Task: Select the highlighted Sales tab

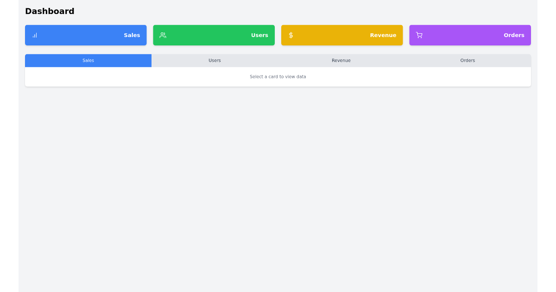Action: click(x=88, y=60)
